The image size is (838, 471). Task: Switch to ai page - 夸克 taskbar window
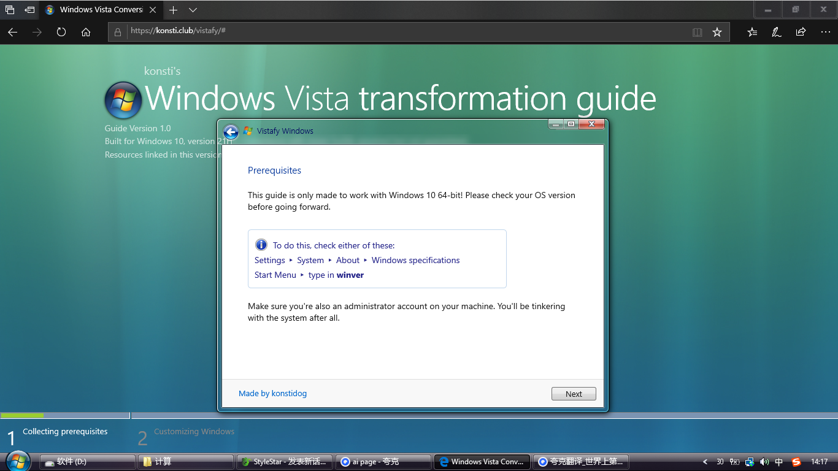point(383,462)
